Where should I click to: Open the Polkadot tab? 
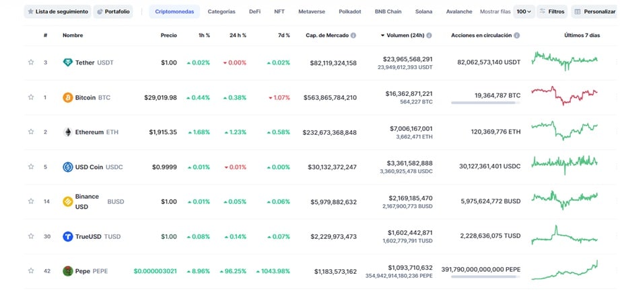[x=350, y=12]
